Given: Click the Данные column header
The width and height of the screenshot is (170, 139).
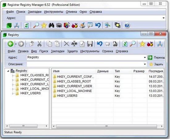Looking at the screenshot, I should tap(104, 71).
